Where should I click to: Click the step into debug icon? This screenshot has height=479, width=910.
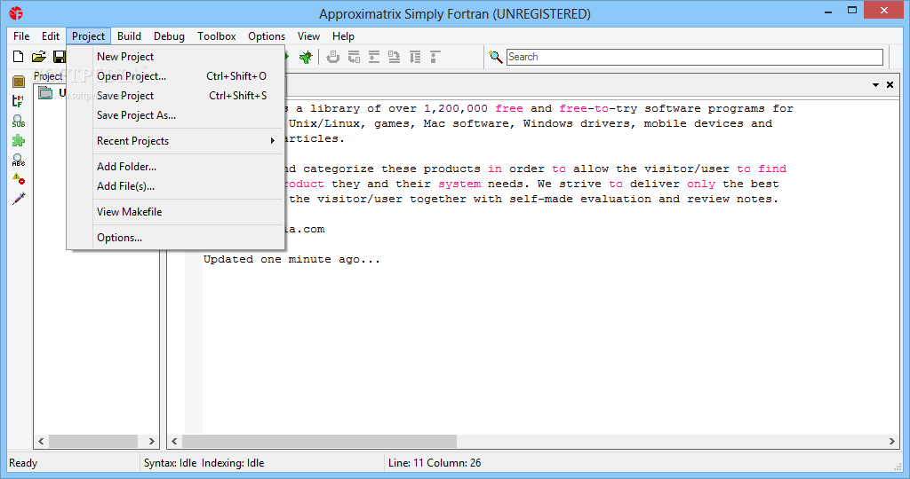point(395,57)
